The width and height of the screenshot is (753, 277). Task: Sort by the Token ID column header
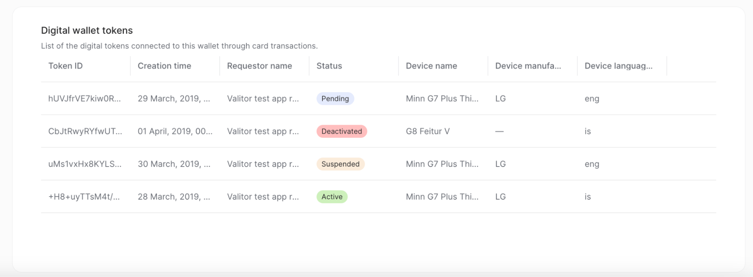tap(66, 66)
